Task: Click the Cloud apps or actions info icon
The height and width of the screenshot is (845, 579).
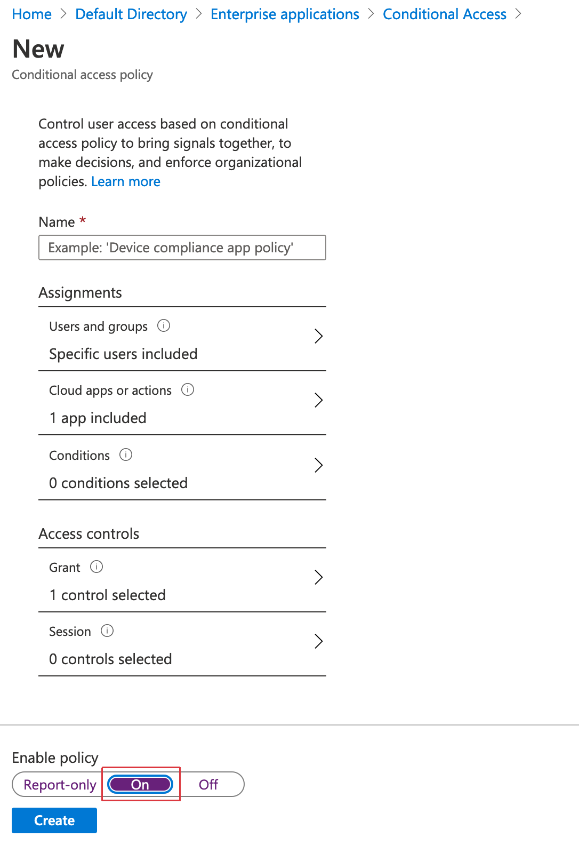Action: [x=188, y=390]
